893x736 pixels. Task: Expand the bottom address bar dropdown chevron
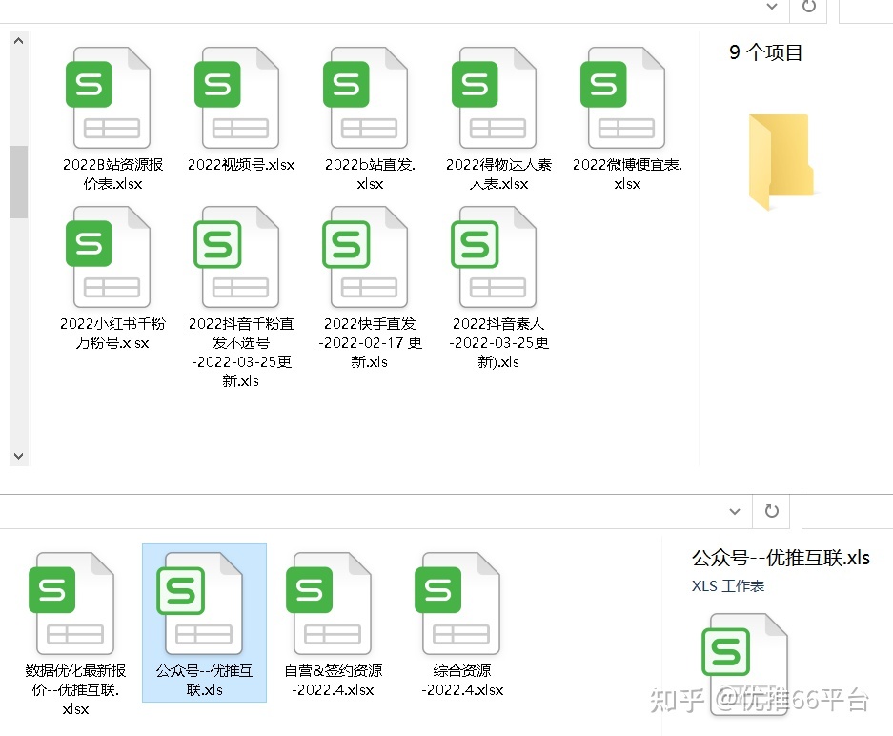point(734,511)
